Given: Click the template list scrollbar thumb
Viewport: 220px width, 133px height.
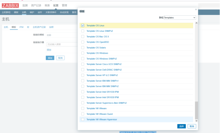Looking at the screenshot, I should click(196, 110).
